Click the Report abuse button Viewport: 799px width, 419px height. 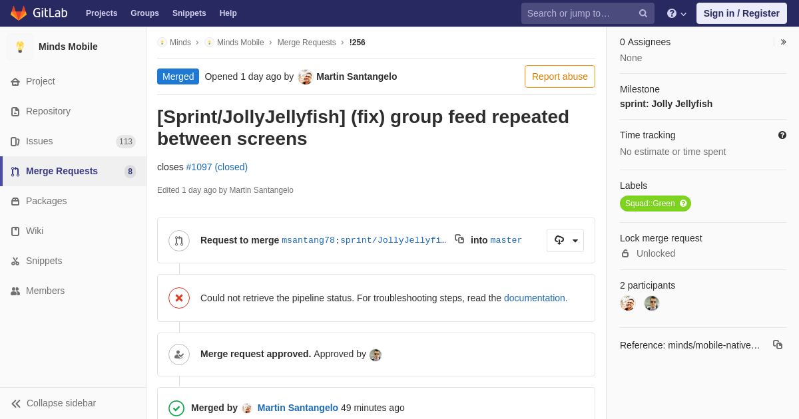560,76
